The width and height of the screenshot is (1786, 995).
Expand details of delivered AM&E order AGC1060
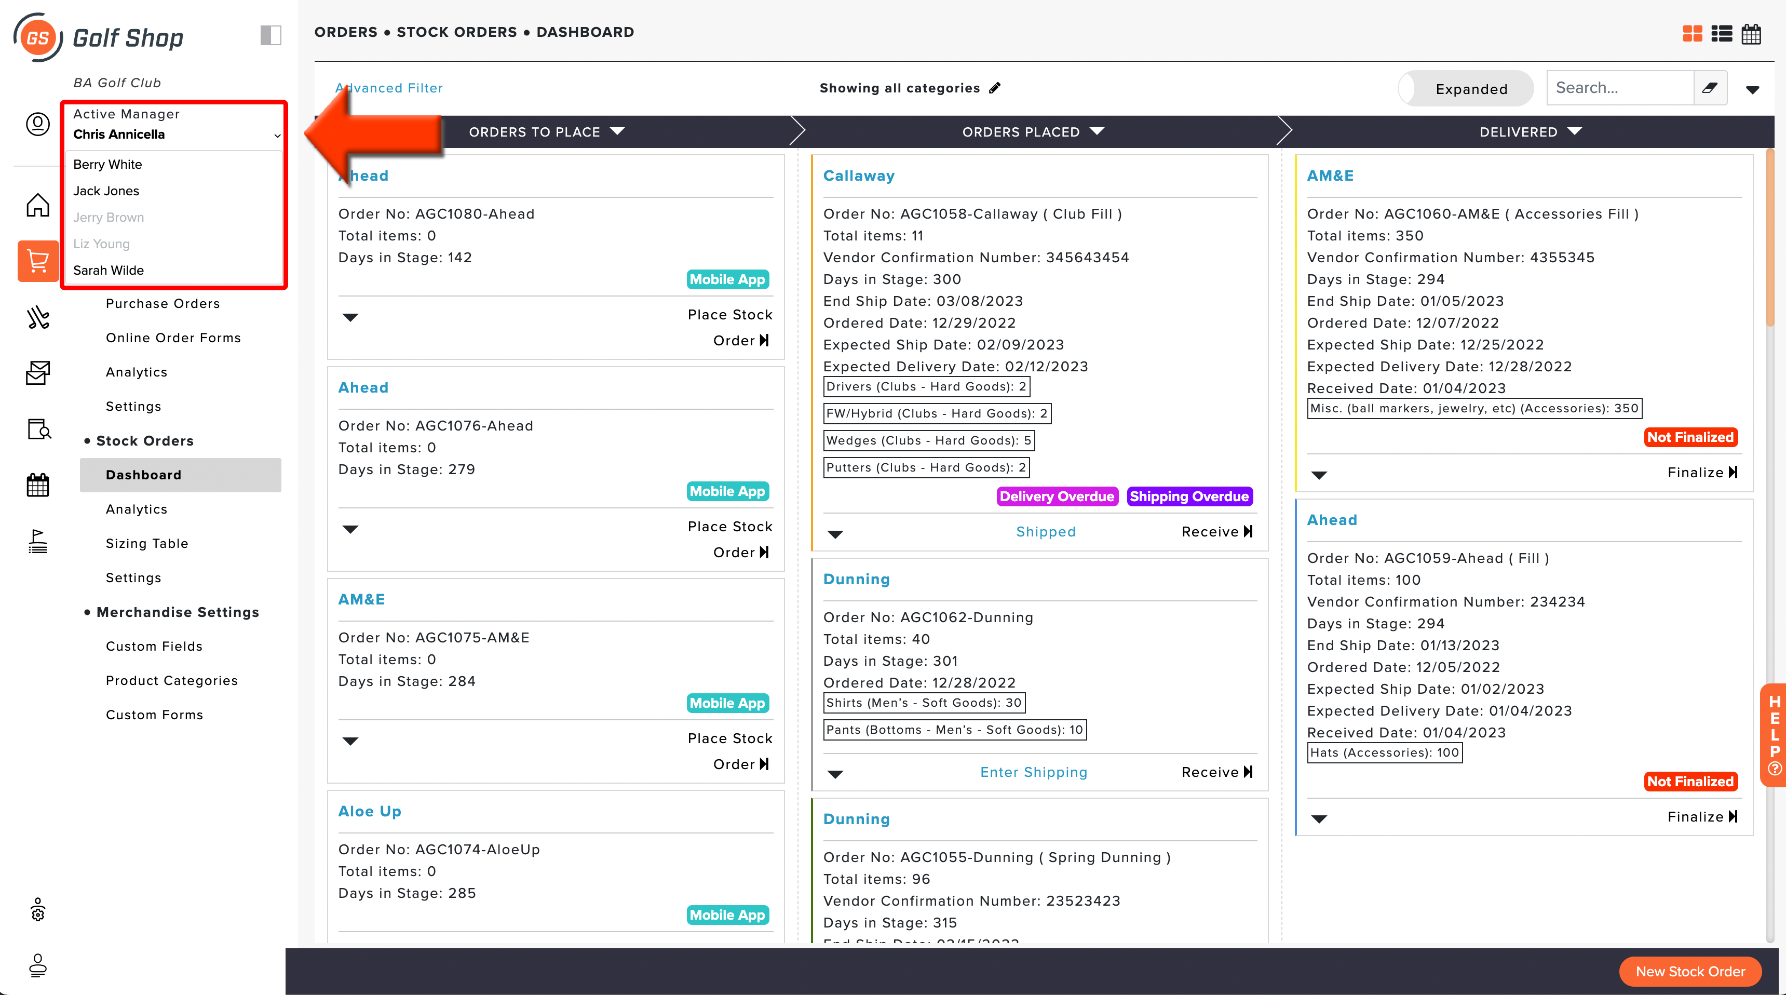(x=1319, y=476)
